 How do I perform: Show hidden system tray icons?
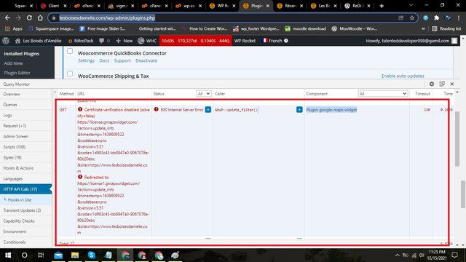[x=398, y=255]
